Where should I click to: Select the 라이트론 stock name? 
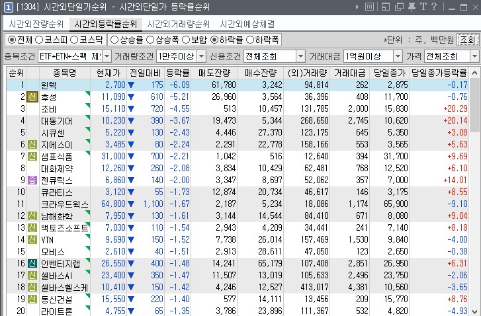(x=57, y=311)
